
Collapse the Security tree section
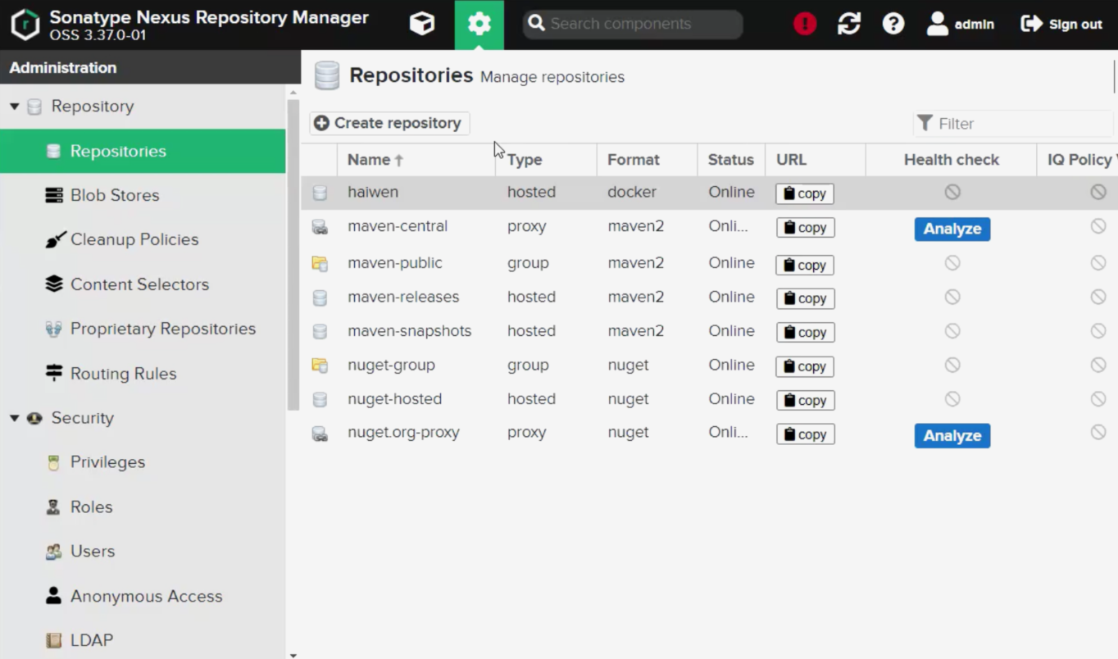tap(14, 418)
